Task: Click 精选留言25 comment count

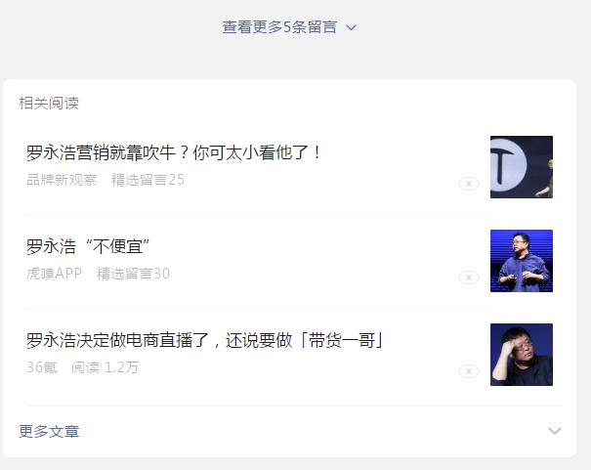Action: coord(148,180)
